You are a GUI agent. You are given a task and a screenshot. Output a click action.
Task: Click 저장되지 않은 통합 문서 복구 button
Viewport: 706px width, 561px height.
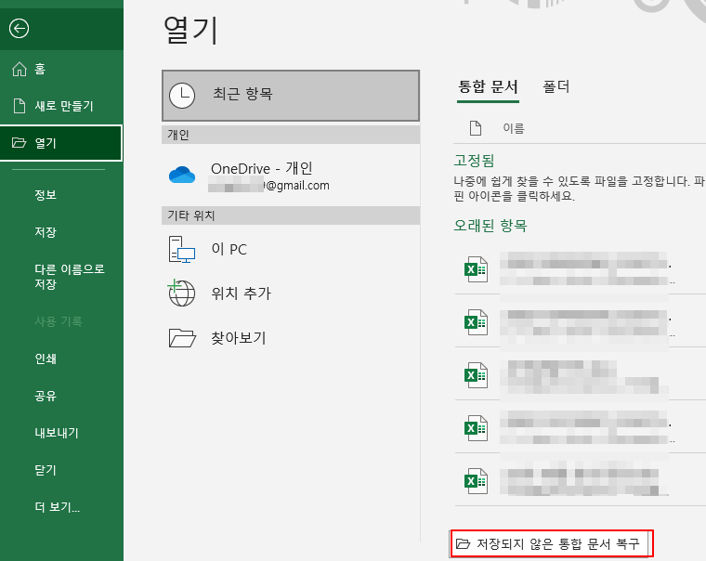pos(551,544)
